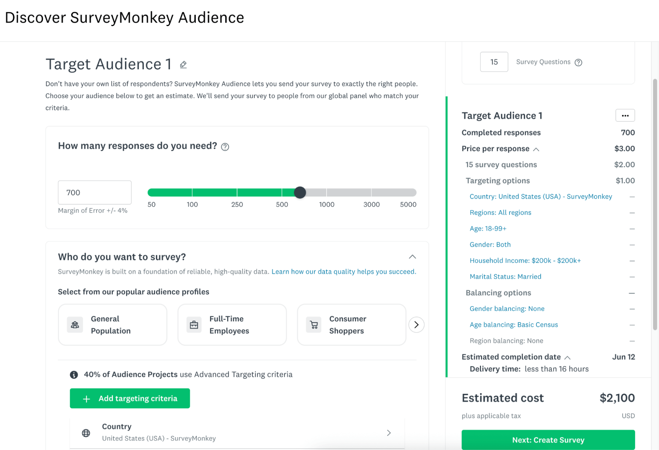The width and height of the screenshot is (659, 450).
Task: Collapse Estimated completion date details
Action: (567, 357)
